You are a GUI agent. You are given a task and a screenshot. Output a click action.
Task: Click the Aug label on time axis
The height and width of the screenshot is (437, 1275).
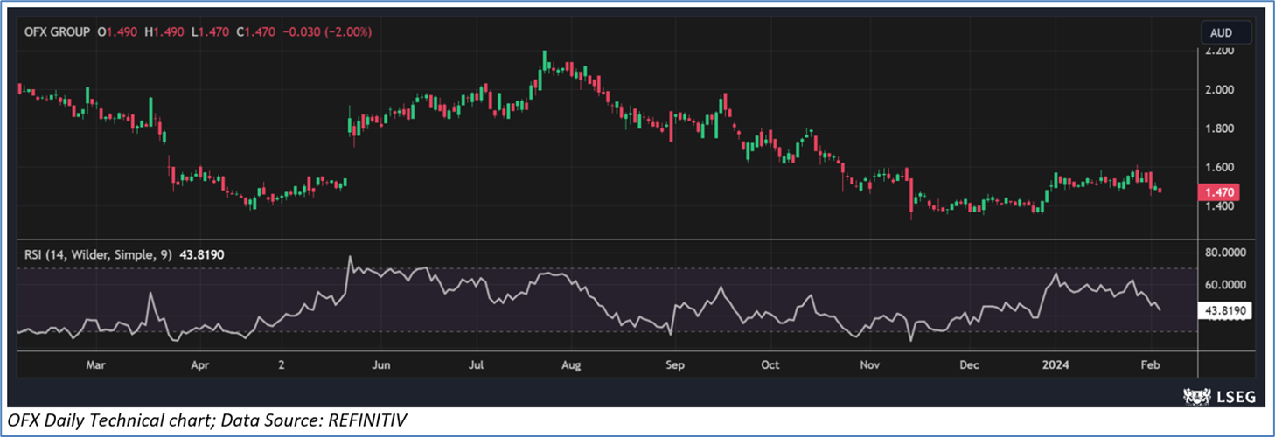(571, 364)
